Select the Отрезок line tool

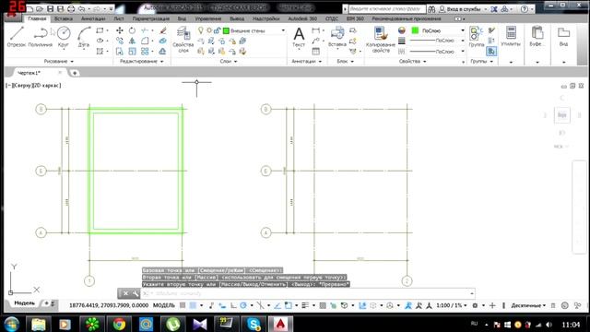point(17,37)
